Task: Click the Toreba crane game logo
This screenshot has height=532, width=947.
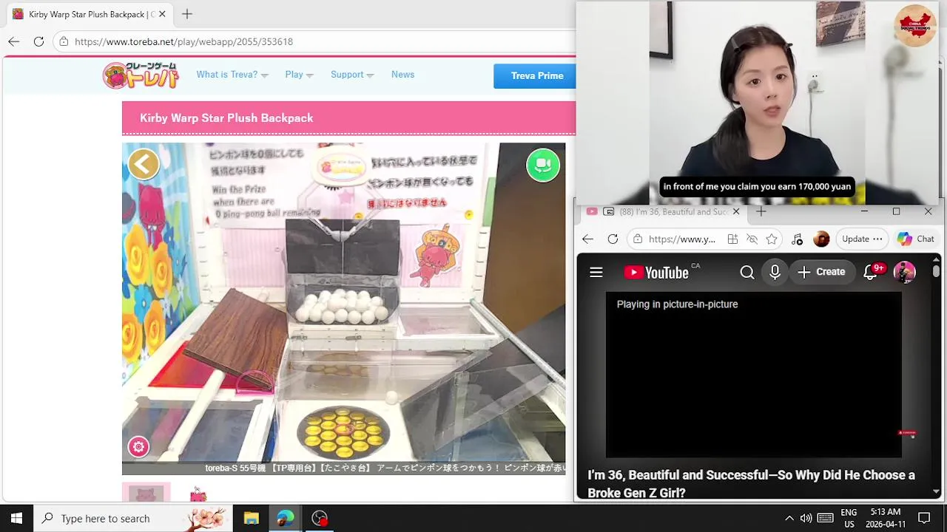Action: click(141, 75)
